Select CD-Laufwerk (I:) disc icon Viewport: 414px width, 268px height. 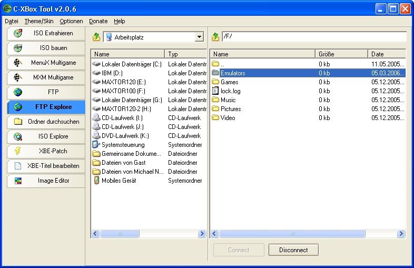[96, 118]
